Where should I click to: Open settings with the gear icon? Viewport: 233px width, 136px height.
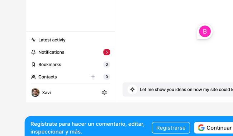click(x=104, y=92)
